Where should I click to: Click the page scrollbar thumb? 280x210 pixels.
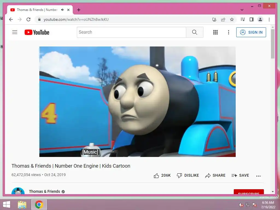click(273, 44)
